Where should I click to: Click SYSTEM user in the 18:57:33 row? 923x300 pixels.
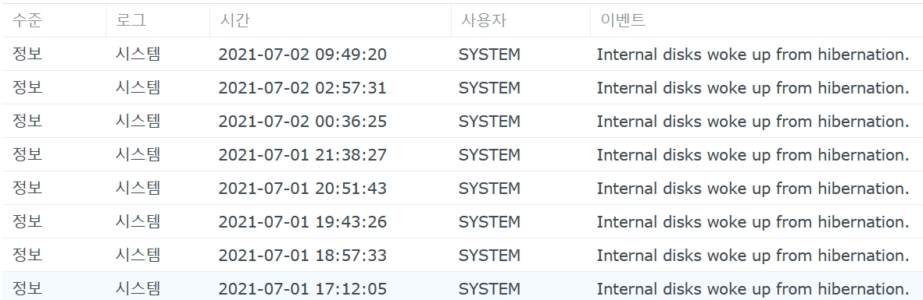tap(490, 256)
